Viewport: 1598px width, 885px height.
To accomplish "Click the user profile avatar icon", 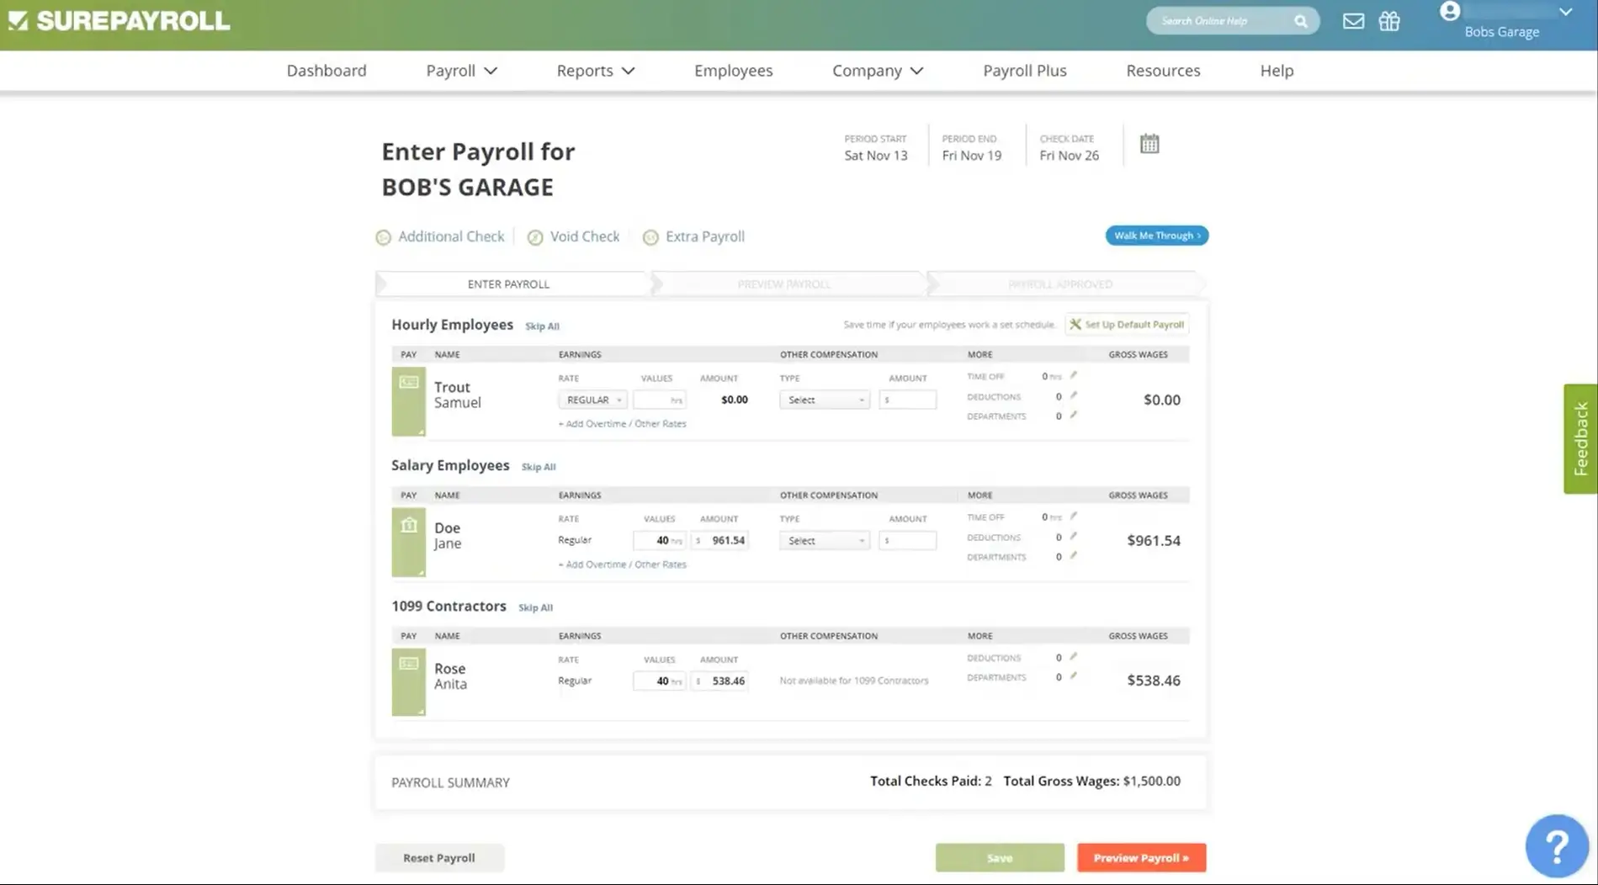I will 1449,11.
